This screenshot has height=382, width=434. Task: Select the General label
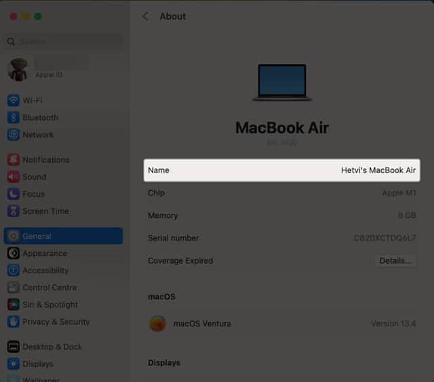[x=37, y=236]
